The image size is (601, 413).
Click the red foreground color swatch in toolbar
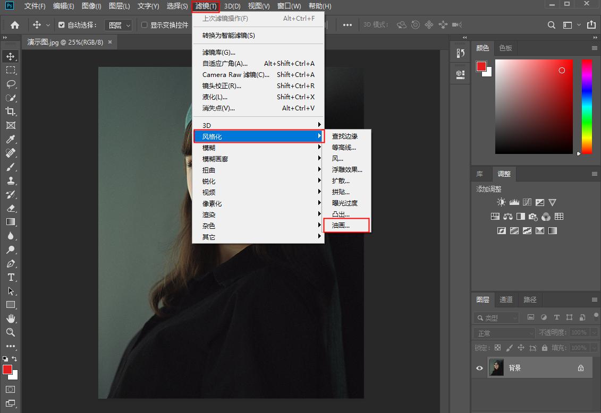click(x=7, y=369)
